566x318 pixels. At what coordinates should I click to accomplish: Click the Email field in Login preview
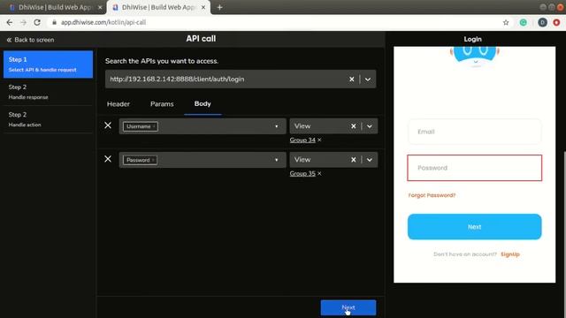[x=474, y=132]
